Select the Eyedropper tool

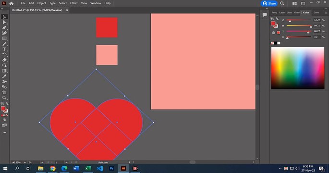click(4, 76)
